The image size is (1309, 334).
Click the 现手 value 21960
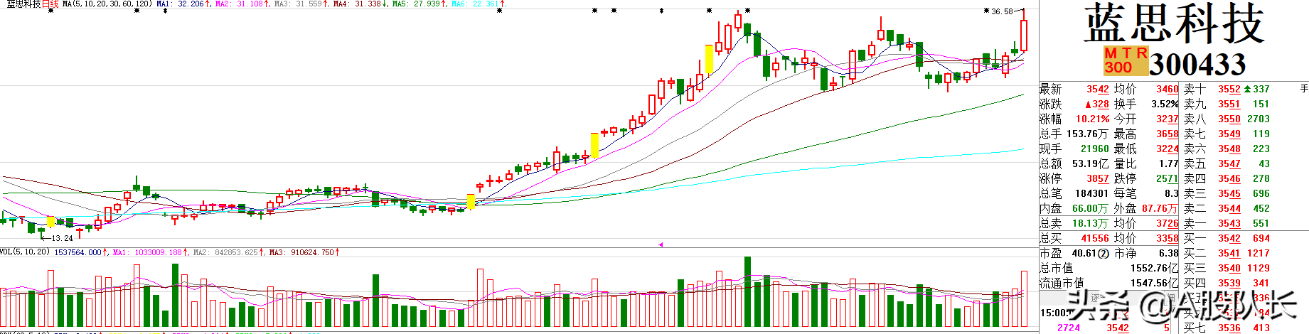coord(1095,149)
